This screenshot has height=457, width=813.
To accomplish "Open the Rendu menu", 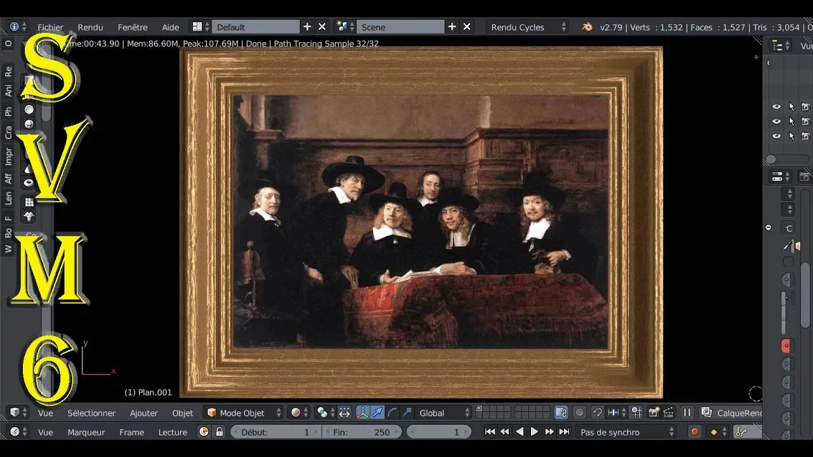I will (90, 27).
